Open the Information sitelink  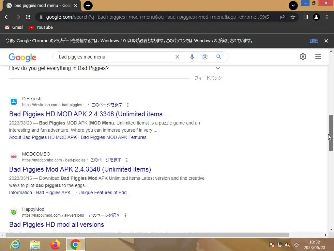coord(21,192)
